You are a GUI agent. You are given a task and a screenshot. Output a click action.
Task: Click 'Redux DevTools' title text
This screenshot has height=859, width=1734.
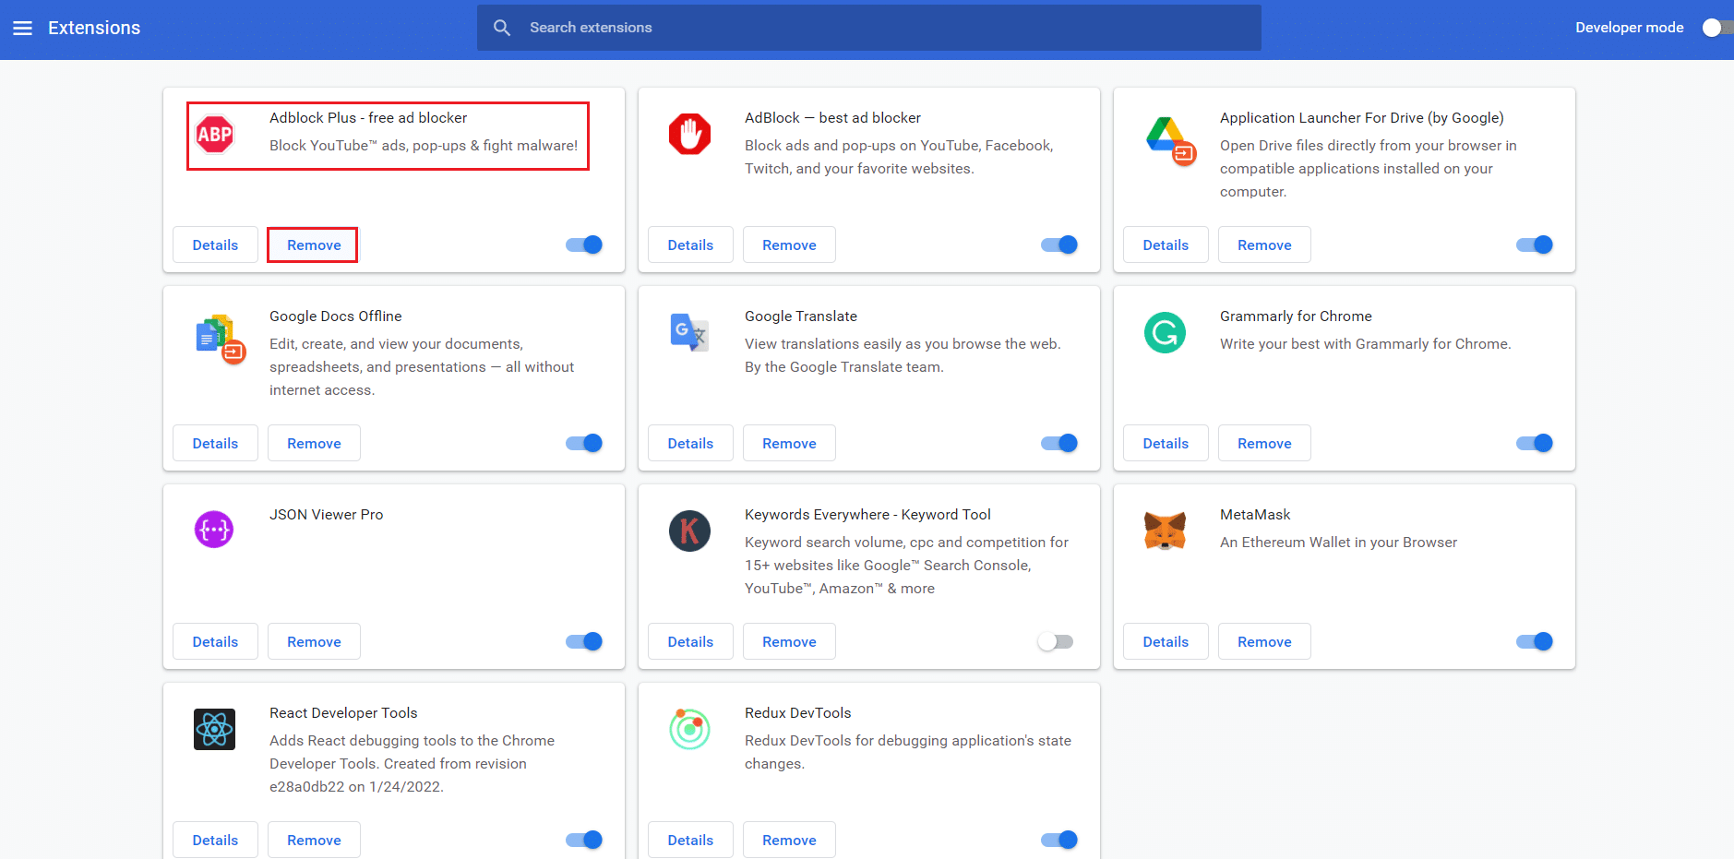click(797, 713)
